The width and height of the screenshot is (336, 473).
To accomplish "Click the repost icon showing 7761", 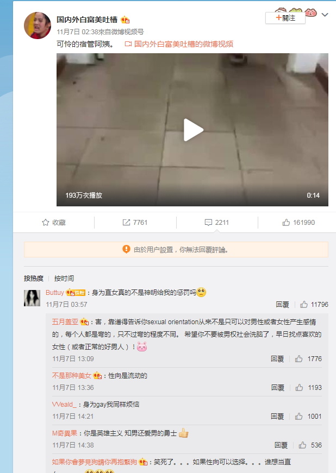I will (x=126, y=222).
